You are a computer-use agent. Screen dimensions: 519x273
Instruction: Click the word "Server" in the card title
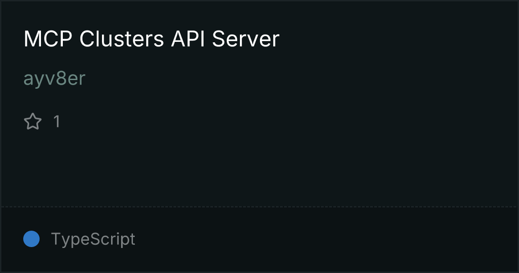(245, 39)
